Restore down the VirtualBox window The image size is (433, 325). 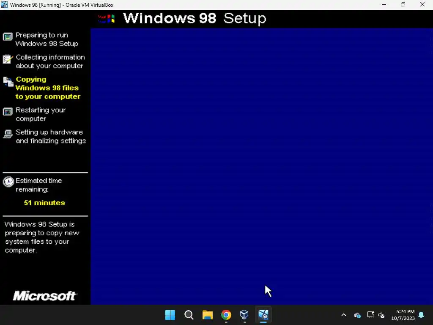click(x=403, y=4)
